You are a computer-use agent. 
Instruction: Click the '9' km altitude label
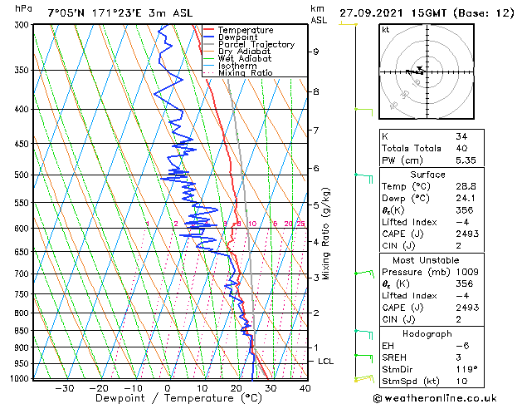coord(315,52)
